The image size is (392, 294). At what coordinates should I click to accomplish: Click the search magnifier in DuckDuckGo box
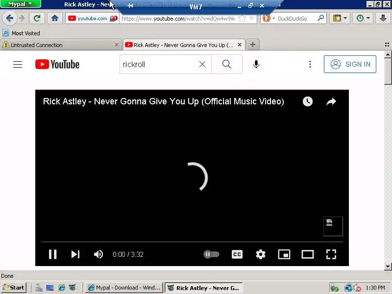pyautogui.click(x=320, y=18)
